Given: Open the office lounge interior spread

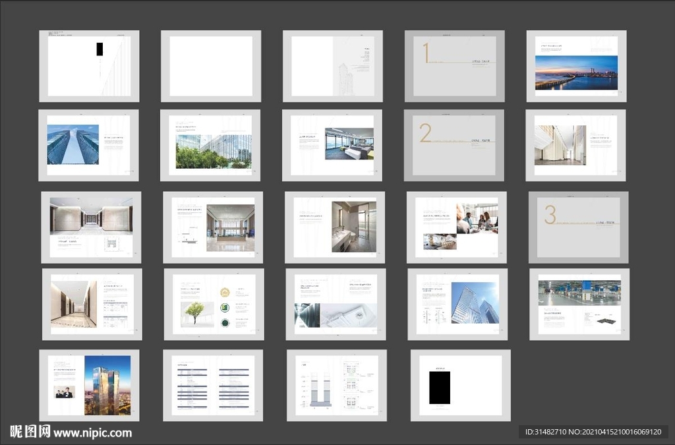Looking at the screenshot, I should 332,145.
